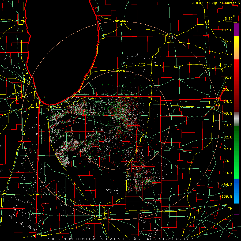Screen dimensions: 241x241
Task: Select the 30.1 knot scale label
Action: pos(228,90)
